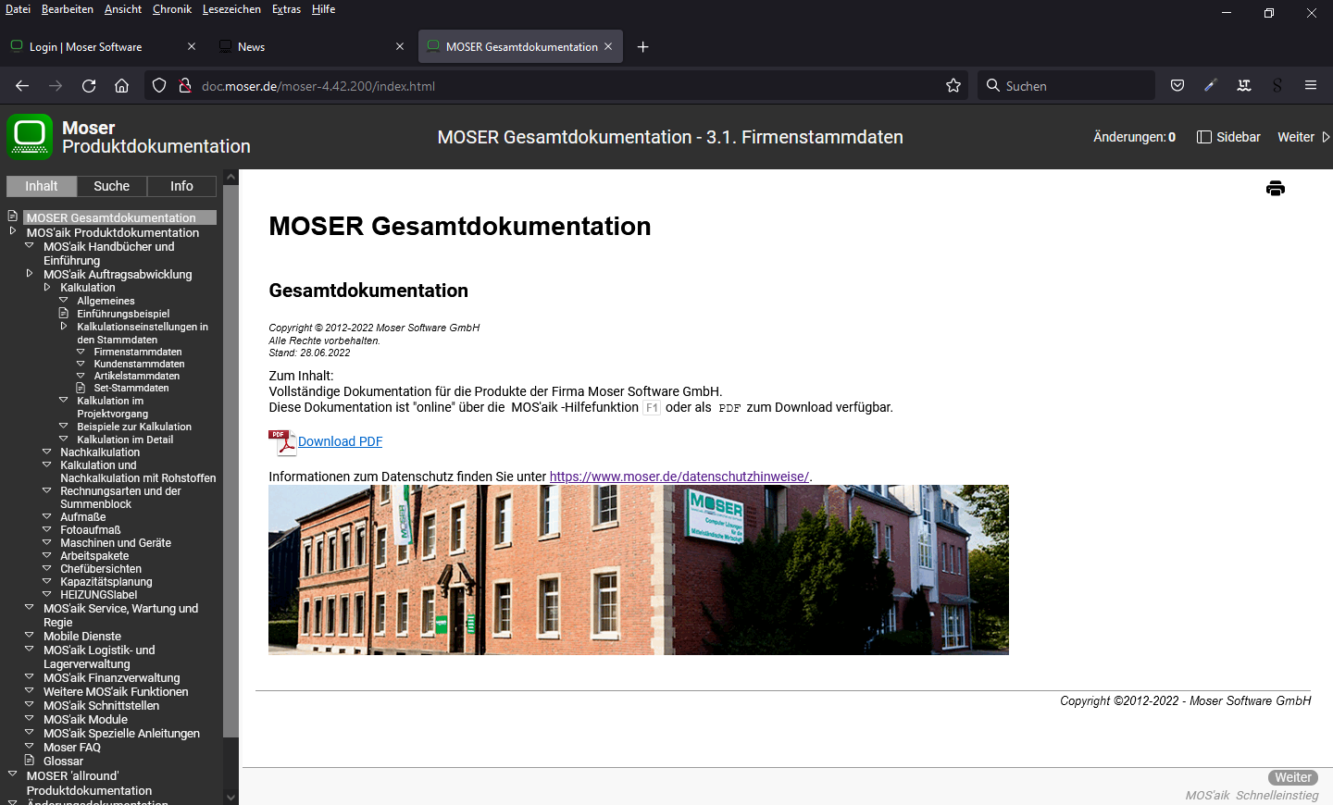Viewport: 1333px width, 805px height.
Task: Select the Inhalt tab
Action: pyautogui.click(x=42, y=186)
